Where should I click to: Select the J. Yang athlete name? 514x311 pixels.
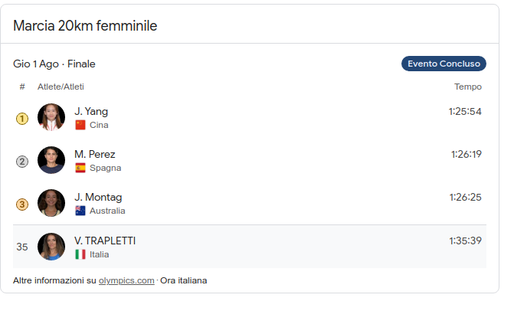tap(91, 111)
